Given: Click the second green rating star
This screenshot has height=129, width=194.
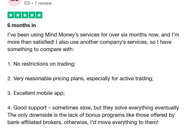Looking at the screenshot, I should pos(17,15).
